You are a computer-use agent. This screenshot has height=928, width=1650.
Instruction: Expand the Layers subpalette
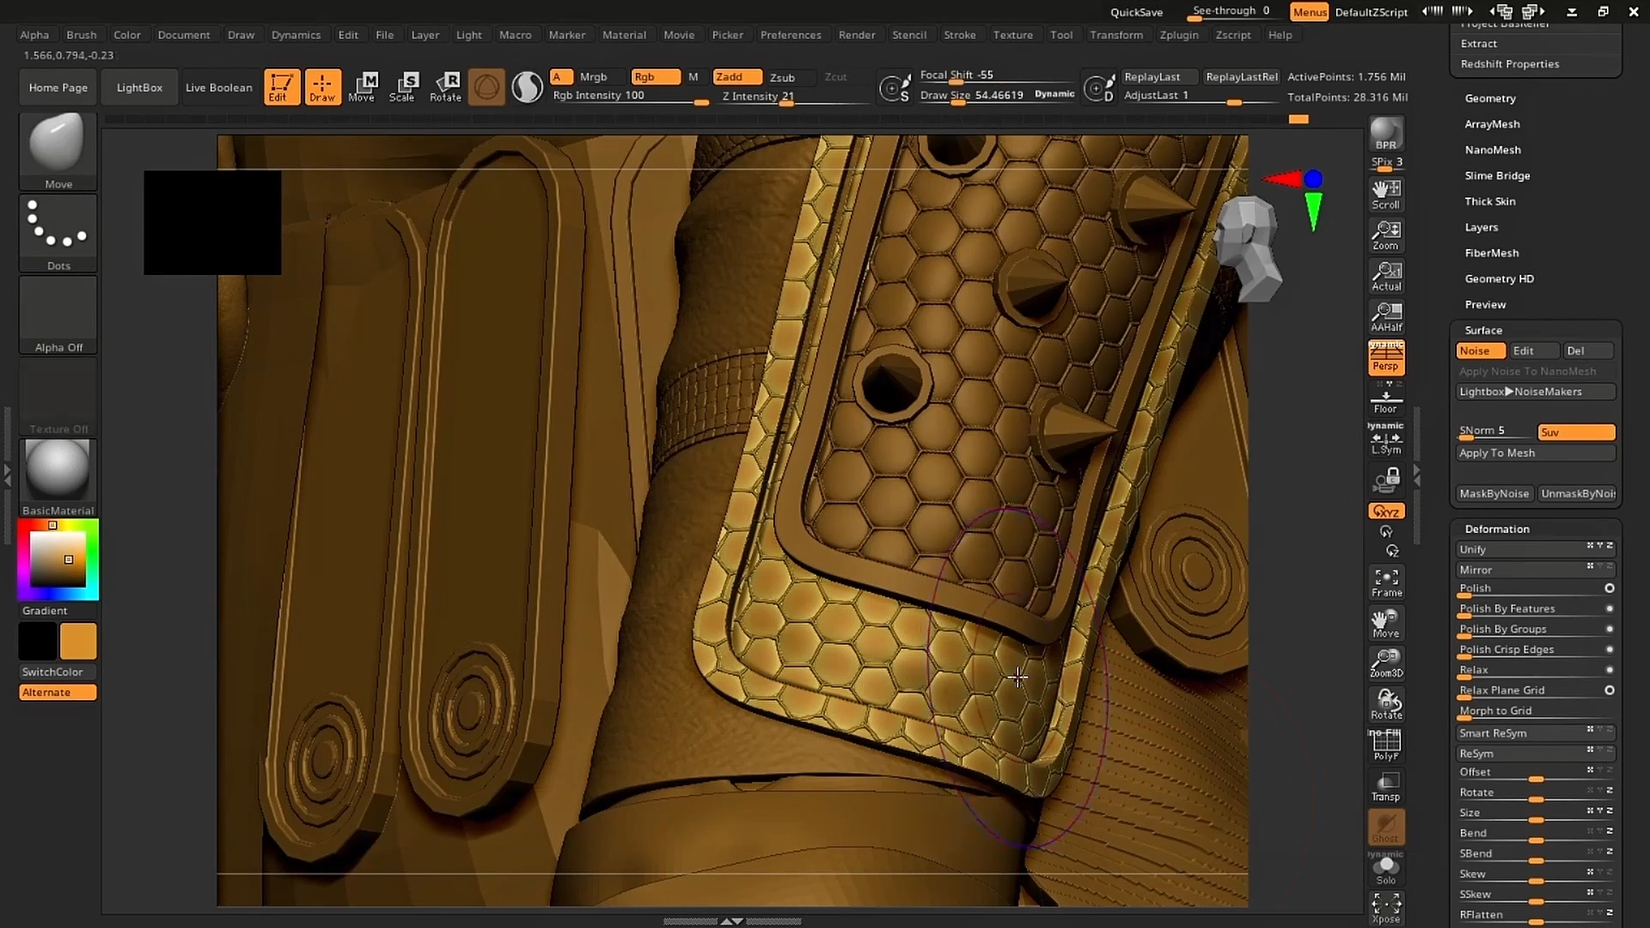pos(1482,227)
